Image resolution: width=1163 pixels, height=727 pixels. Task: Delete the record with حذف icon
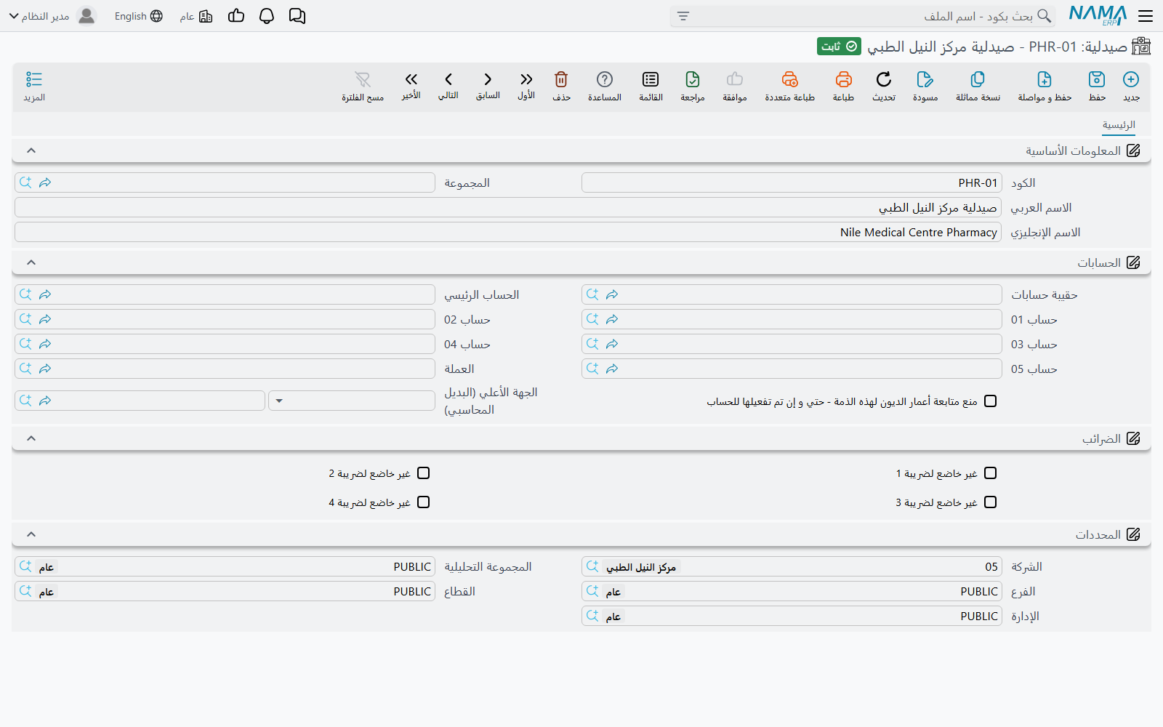tap(561, 79)
